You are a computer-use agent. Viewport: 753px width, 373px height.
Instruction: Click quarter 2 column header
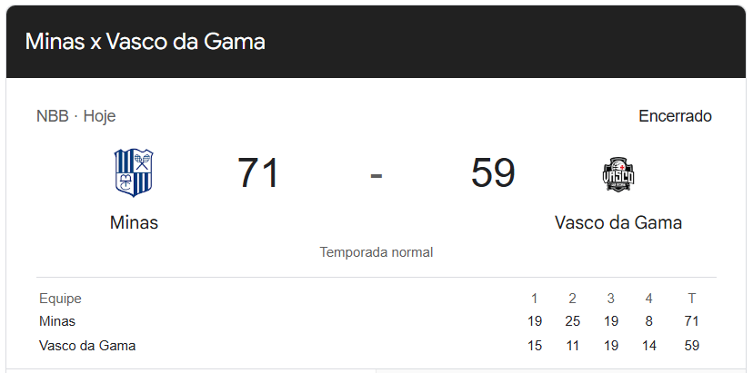pyautogui.click(x=573, y=299)
